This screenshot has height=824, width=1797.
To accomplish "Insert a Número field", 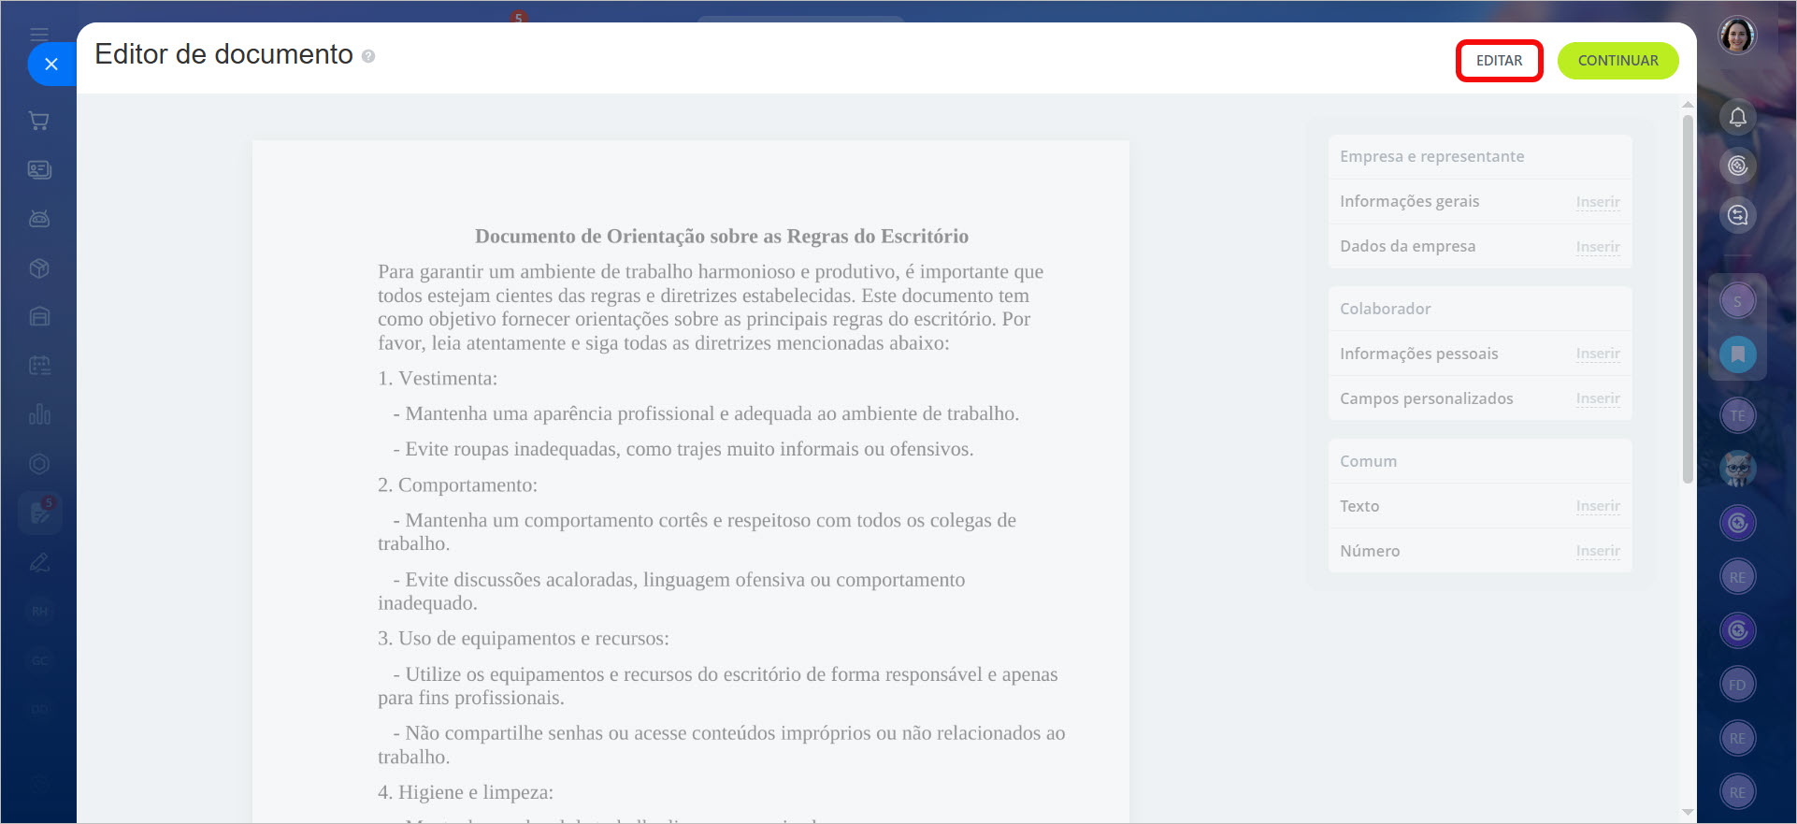I will [x=1597, y=551].
